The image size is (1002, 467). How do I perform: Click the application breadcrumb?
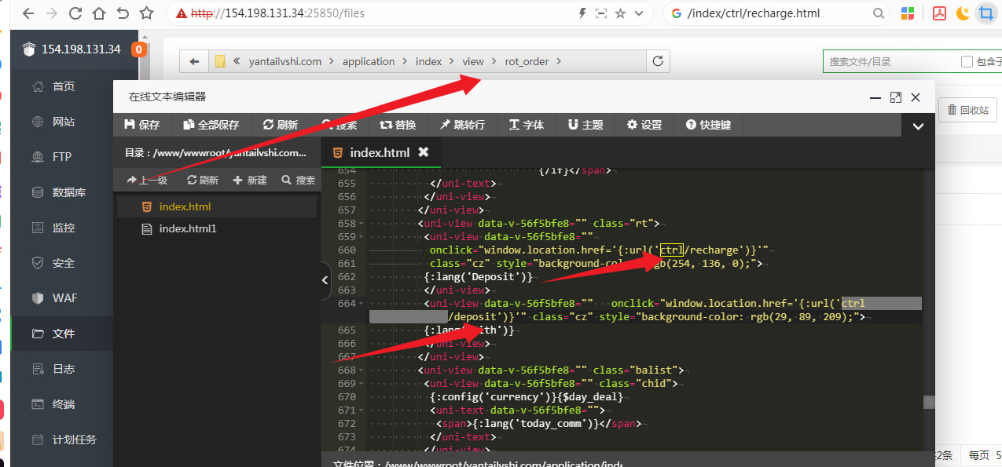369,61
